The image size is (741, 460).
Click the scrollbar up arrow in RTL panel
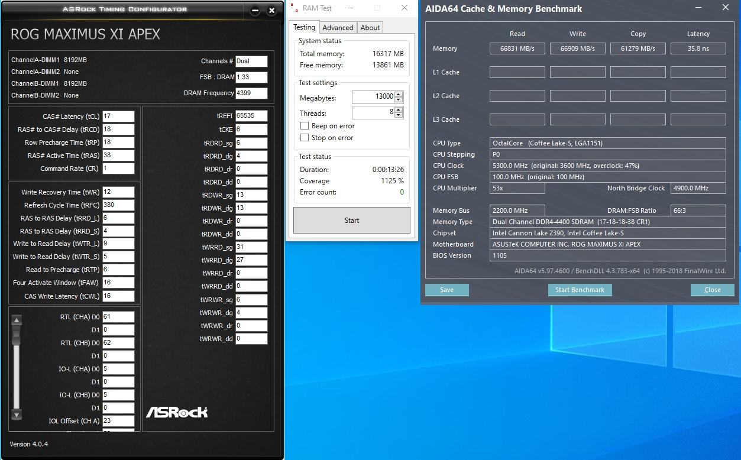[x=17, y=320]
